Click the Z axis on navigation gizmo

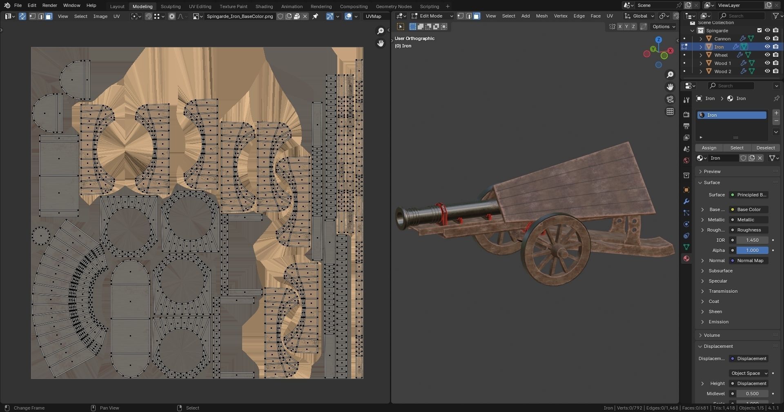(658, 40)
